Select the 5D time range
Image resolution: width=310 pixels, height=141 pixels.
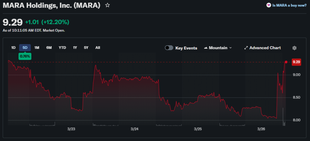25,48
